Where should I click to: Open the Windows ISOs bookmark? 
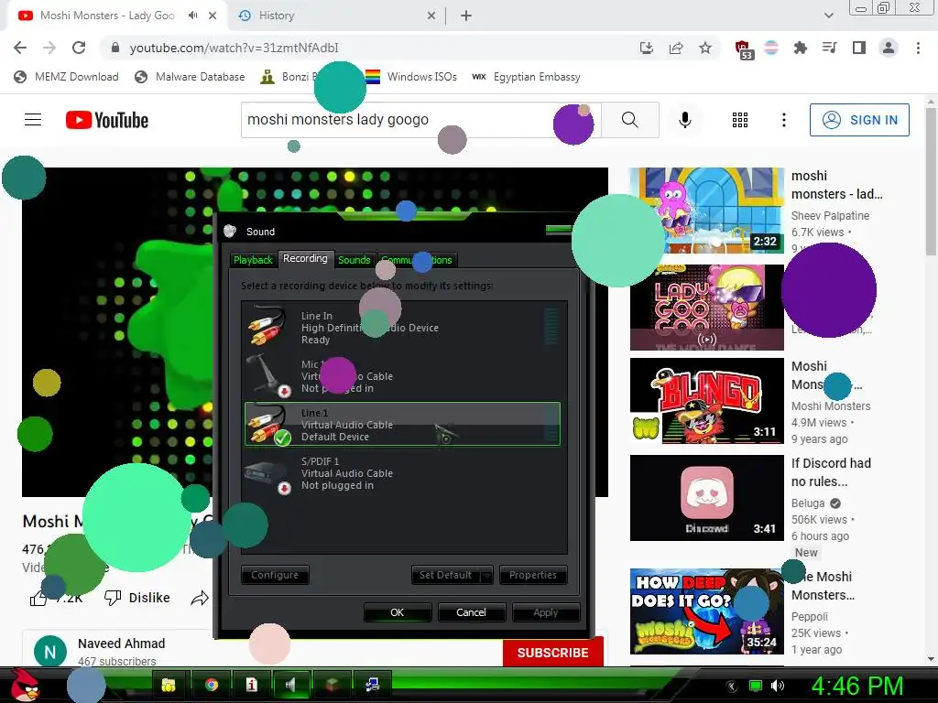pos(411,77)
